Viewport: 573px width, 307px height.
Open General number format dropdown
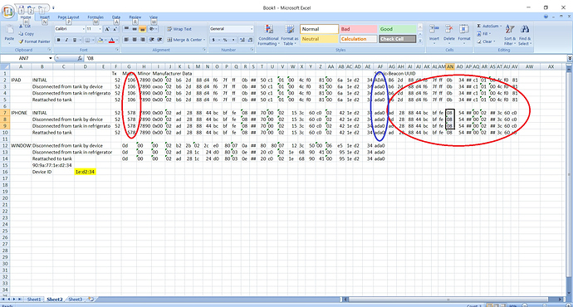(x=252, y=29)
